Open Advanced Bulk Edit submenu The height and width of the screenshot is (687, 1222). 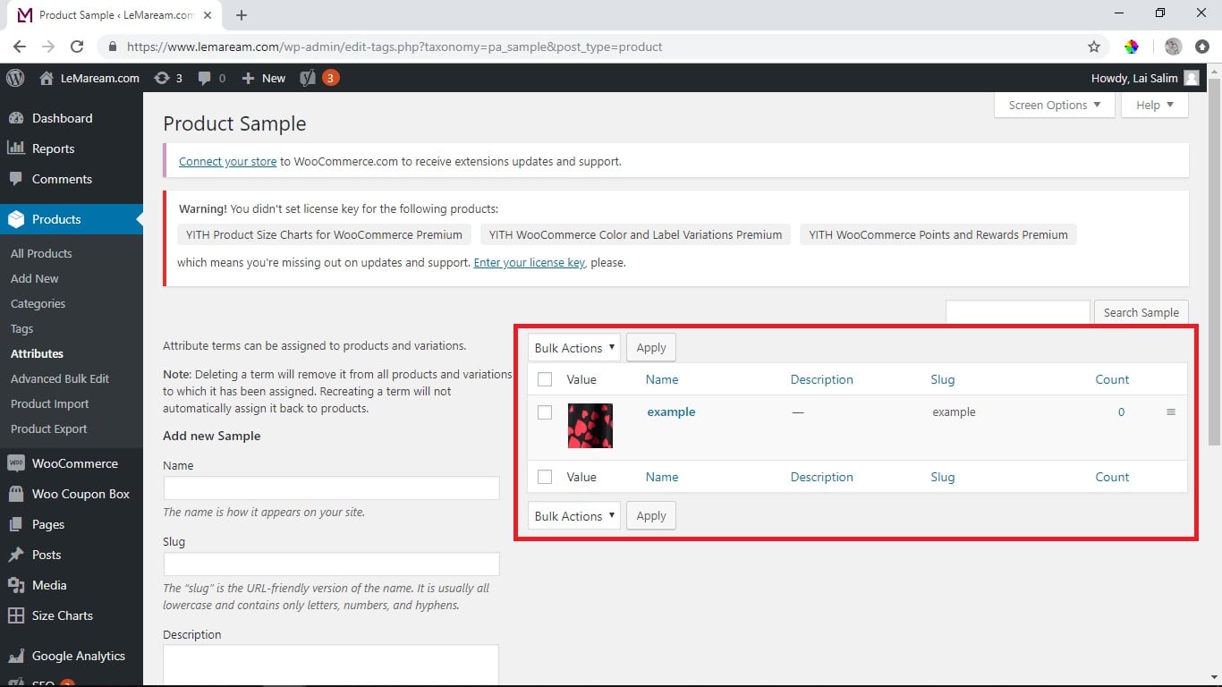click(60, 378)
